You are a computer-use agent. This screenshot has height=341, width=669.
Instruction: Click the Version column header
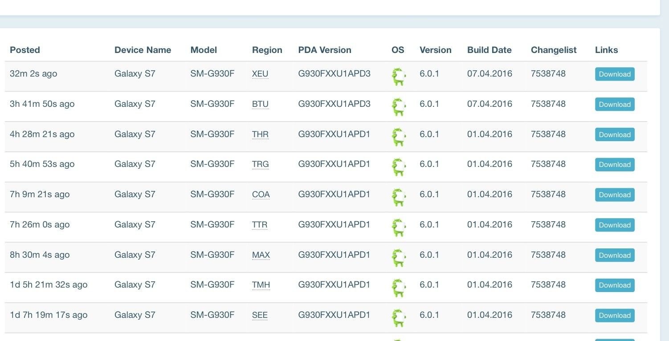click(436, 50)
